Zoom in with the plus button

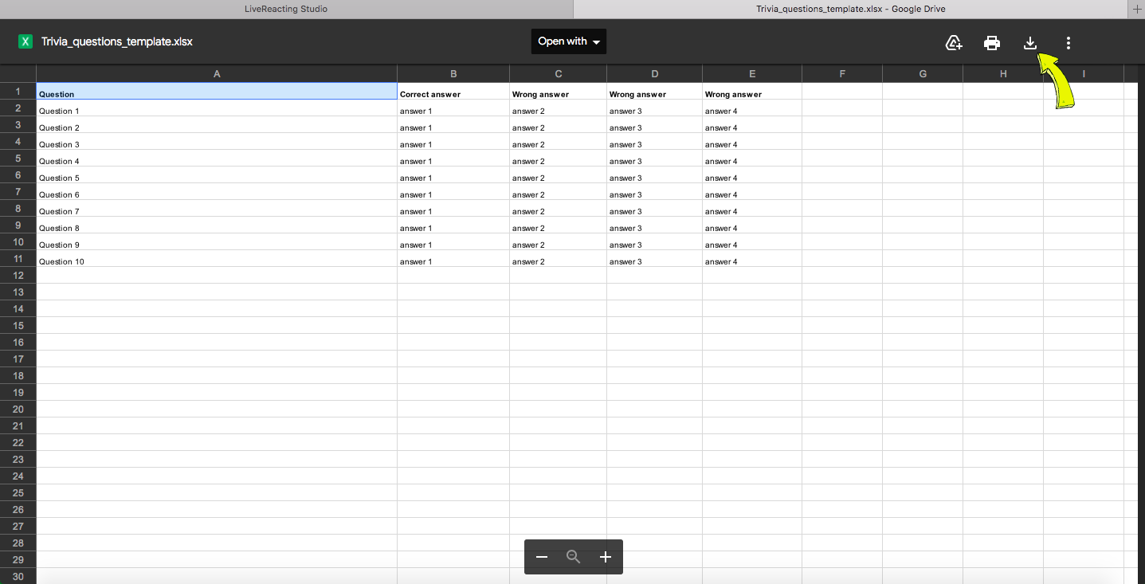606,557
